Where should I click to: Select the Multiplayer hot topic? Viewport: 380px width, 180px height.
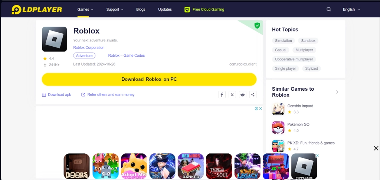304,50
